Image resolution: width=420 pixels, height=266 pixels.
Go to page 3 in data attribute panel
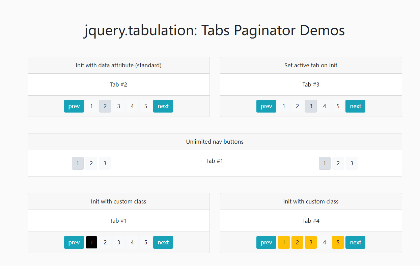118,106
